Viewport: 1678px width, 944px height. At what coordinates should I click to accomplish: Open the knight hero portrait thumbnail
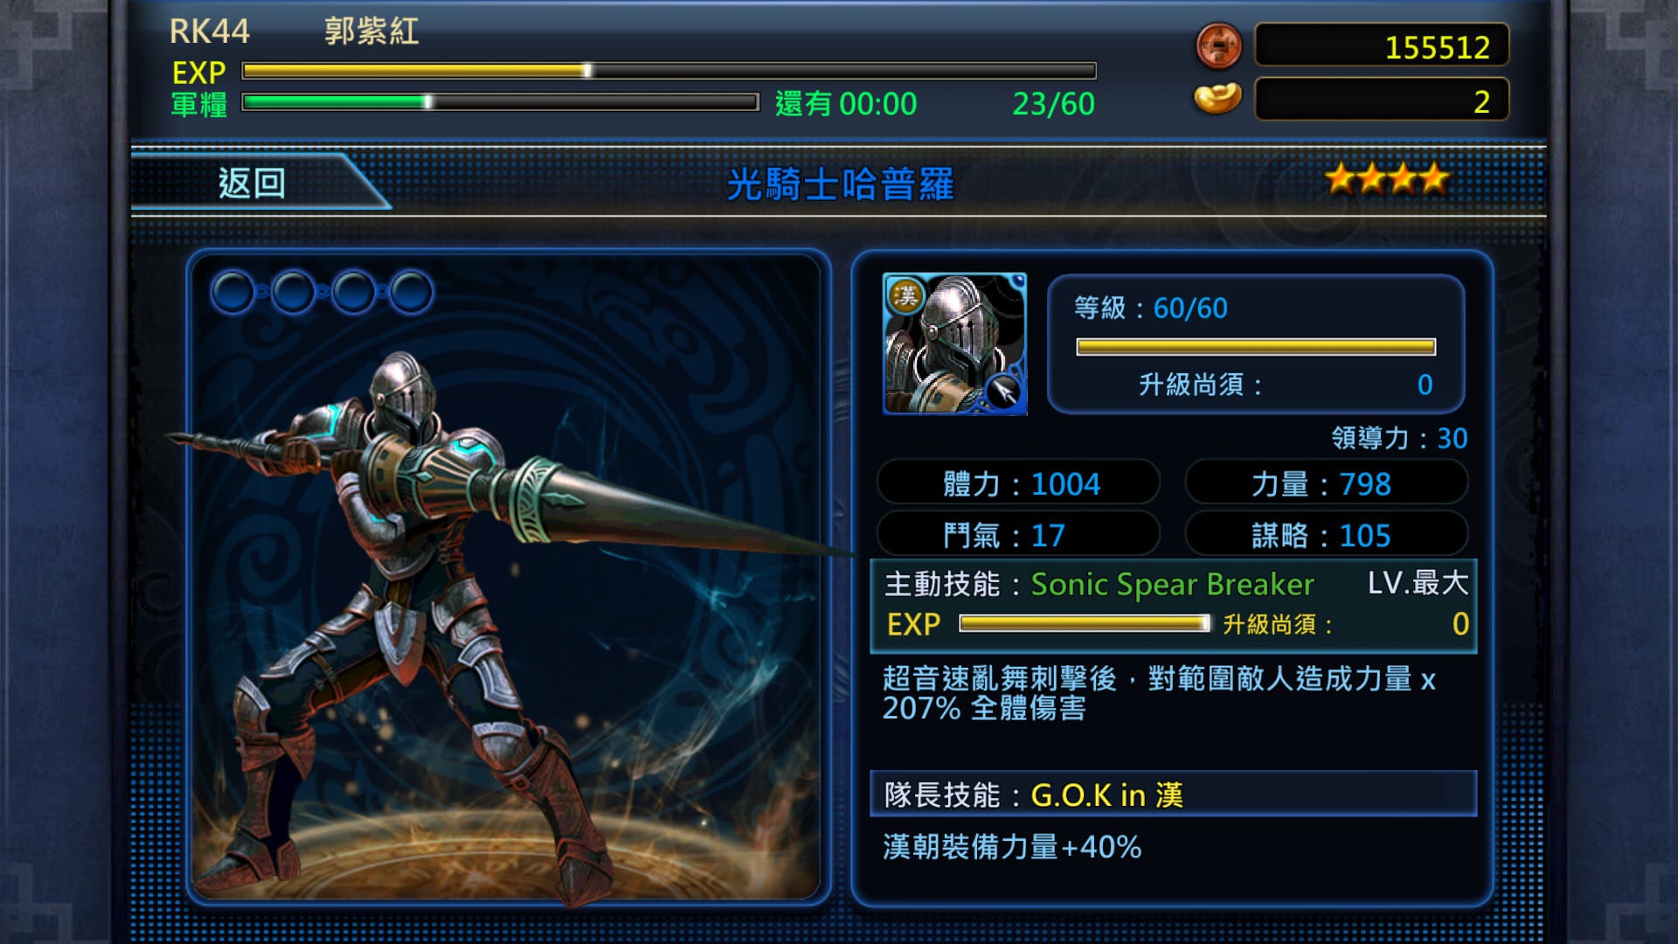(954, 344)
